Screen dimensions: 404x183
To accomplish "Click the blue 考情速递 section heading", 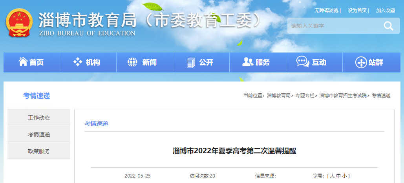I will [96, 124].
